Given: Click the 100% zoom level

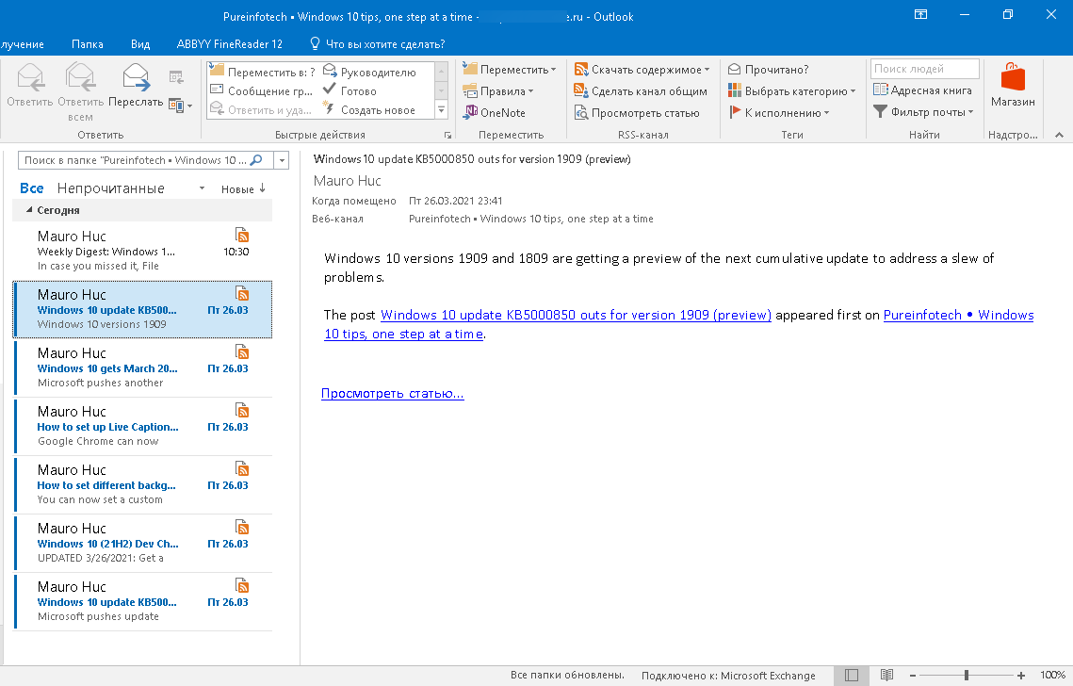Looking at the screenshot, I should (1052, 675).
